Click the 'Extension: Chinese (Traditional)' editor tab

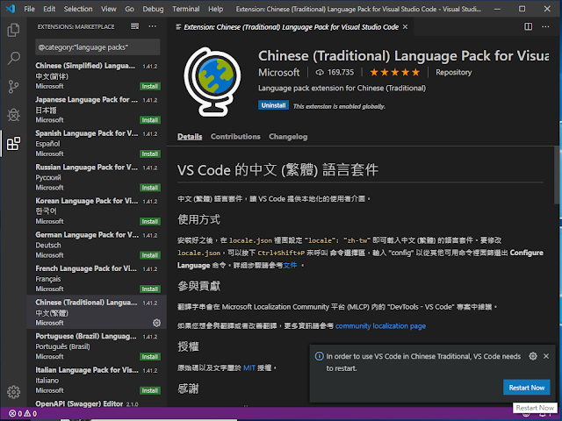pos(291,27)
